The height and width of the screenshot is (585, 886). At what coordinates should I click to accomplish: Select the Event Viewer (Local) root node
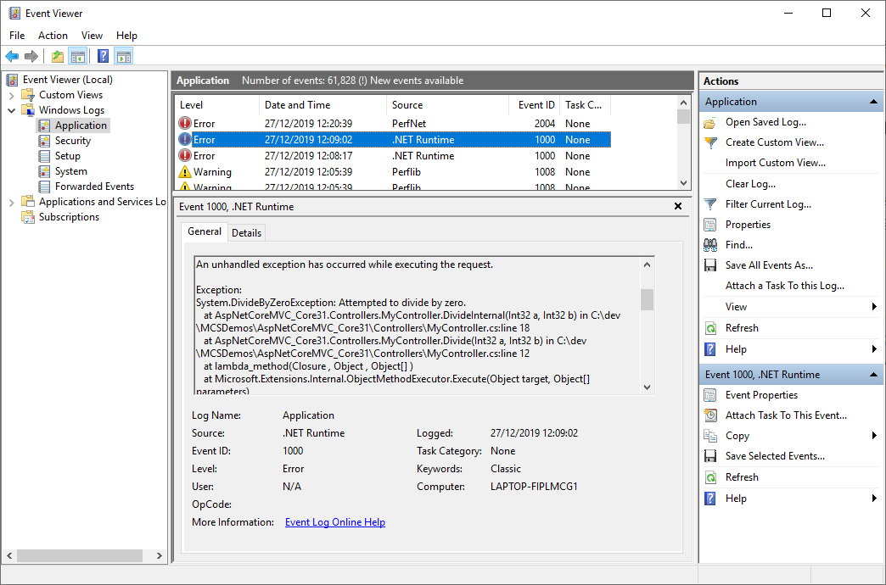click(x=68, y=80)
